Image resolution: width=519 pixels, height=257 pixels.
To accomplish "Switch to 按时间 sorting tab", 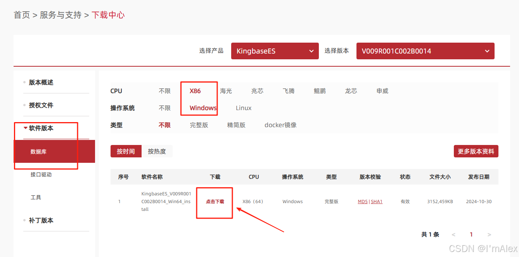I will (x=126, y=151).
